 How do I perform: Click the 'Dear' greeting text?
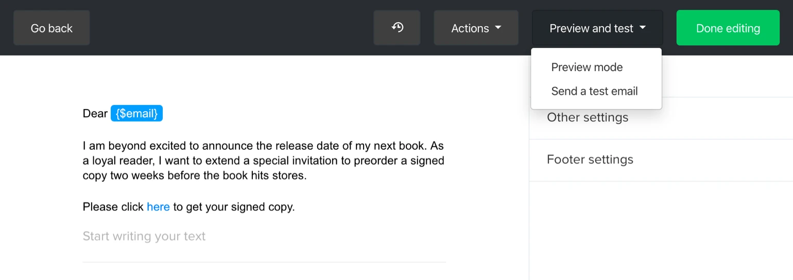coord(95,113)
